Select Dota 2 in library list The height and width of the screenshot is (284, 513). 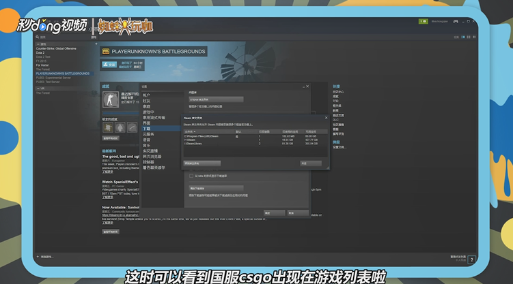(x=40, y=52)
